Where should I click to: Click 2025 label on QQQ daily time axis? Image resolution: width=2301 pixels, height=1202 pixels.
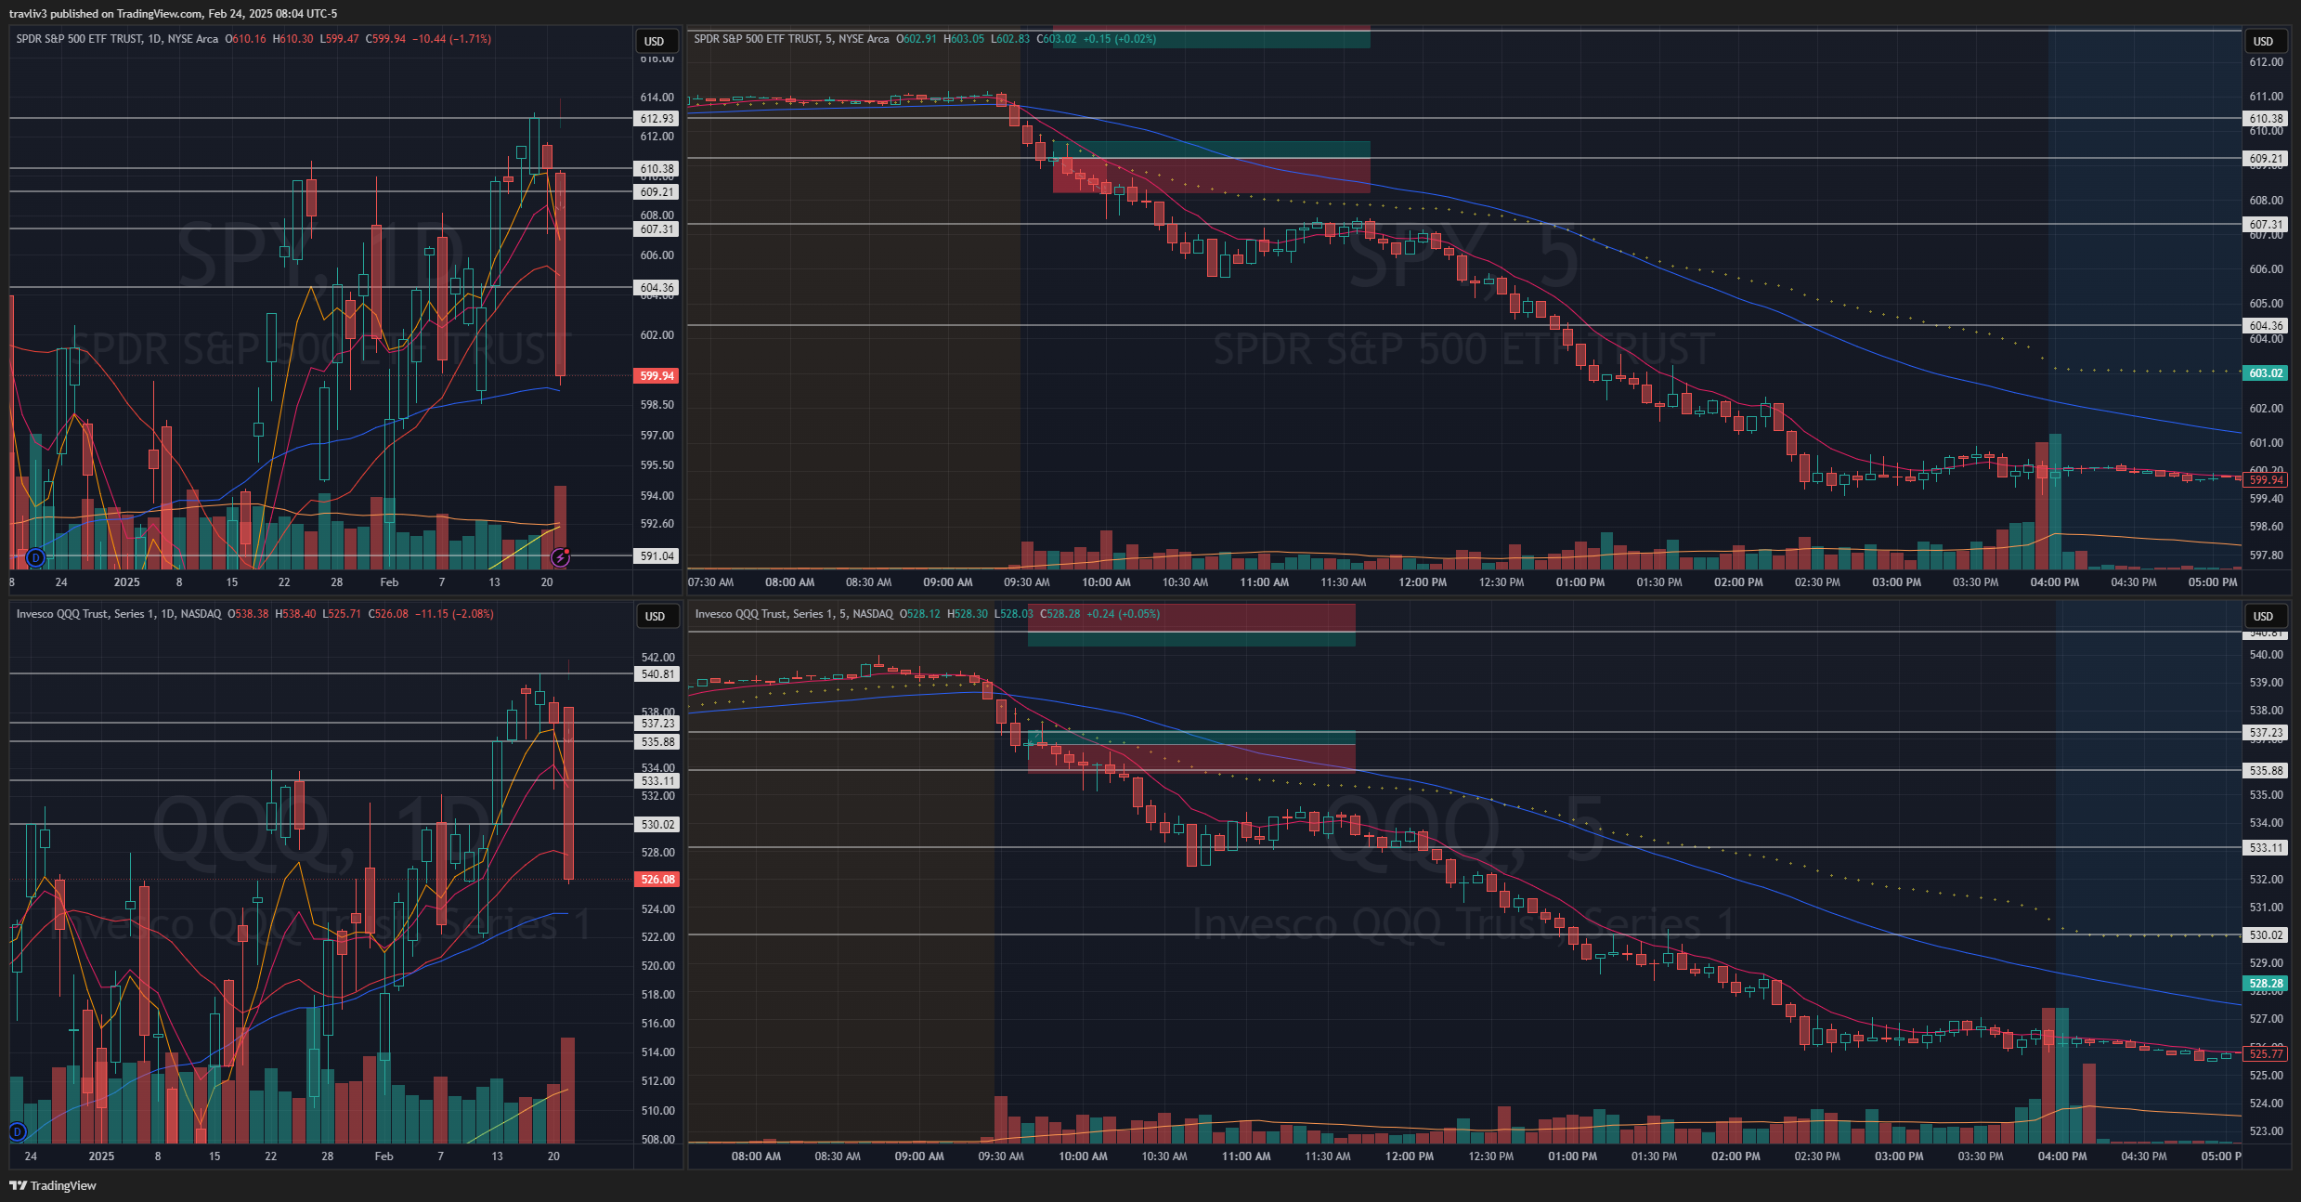coord(101,1156)
